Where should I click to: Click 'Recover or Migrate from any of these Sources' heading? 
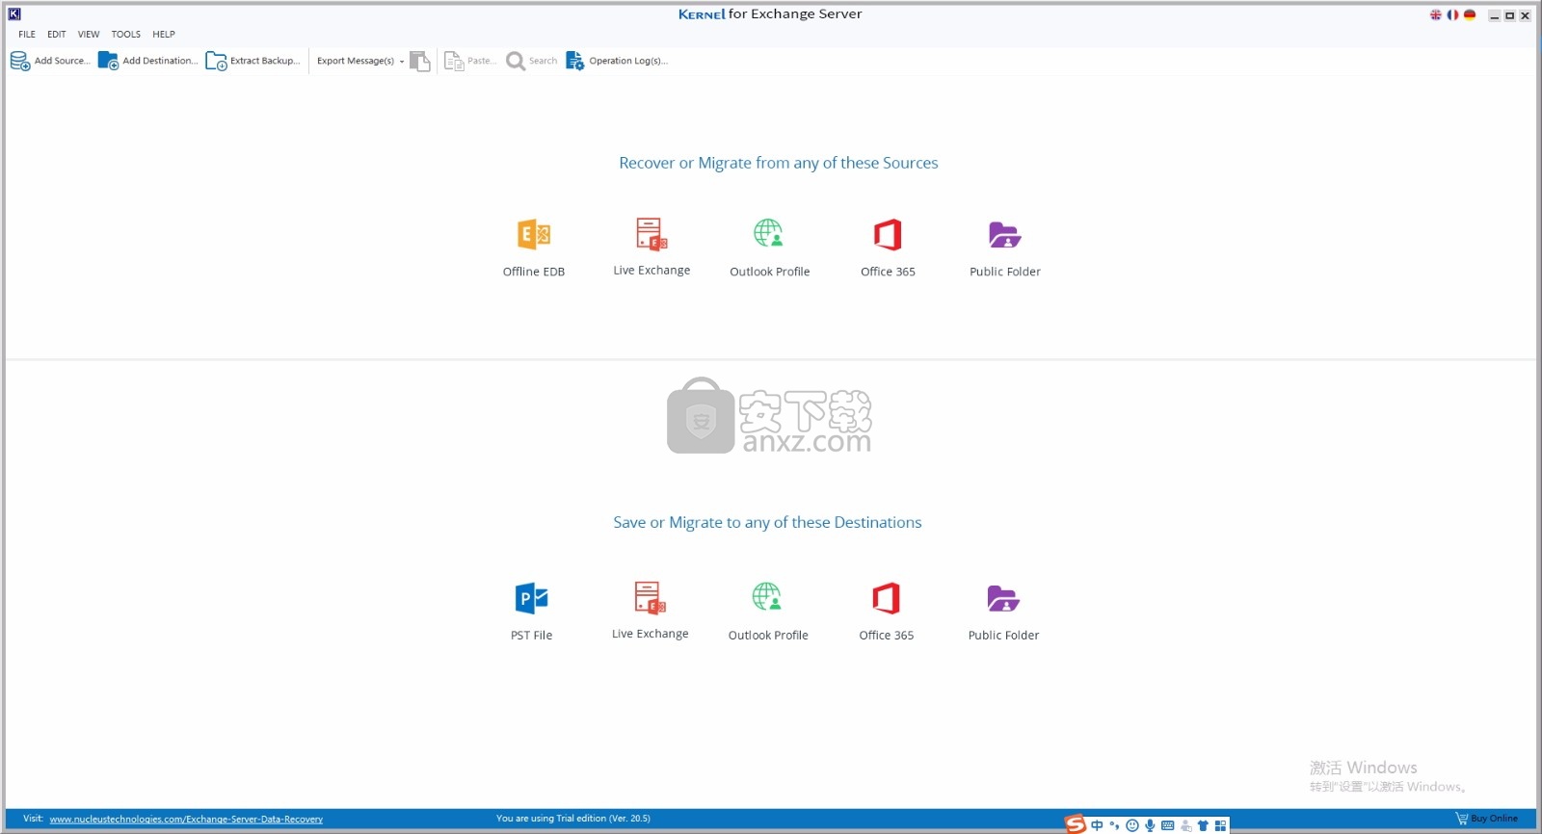point(779,163)
